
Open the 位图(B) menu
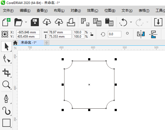click(110, 11)
